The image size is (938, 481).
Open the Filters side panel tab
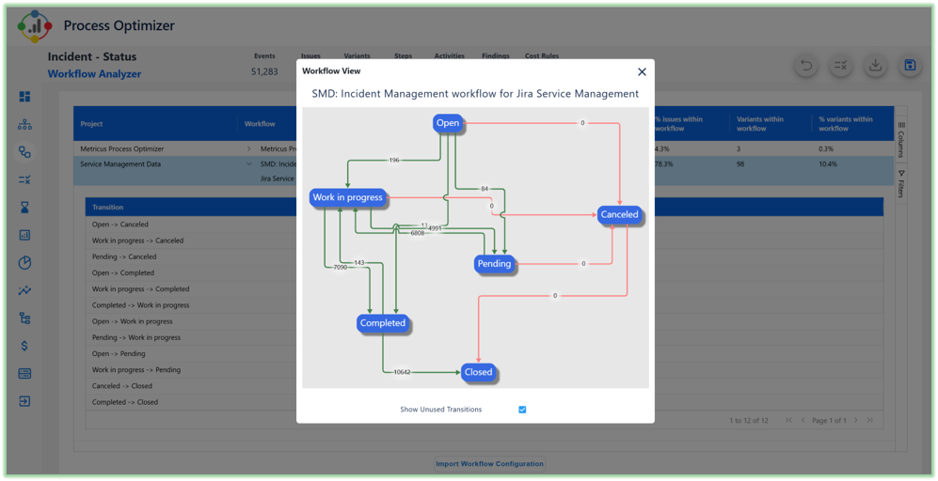(901, 183)
